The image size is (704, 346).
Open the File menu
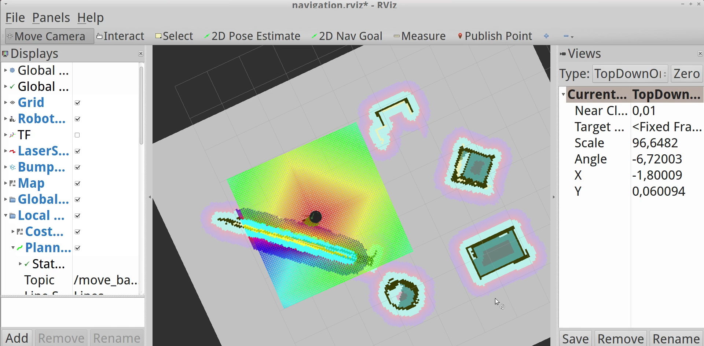15,18
